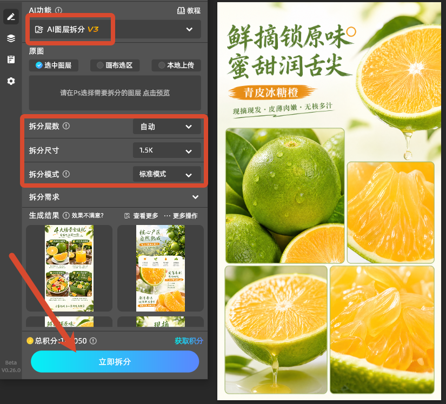Click 效果不满意? feedback link

pos(88,215)
